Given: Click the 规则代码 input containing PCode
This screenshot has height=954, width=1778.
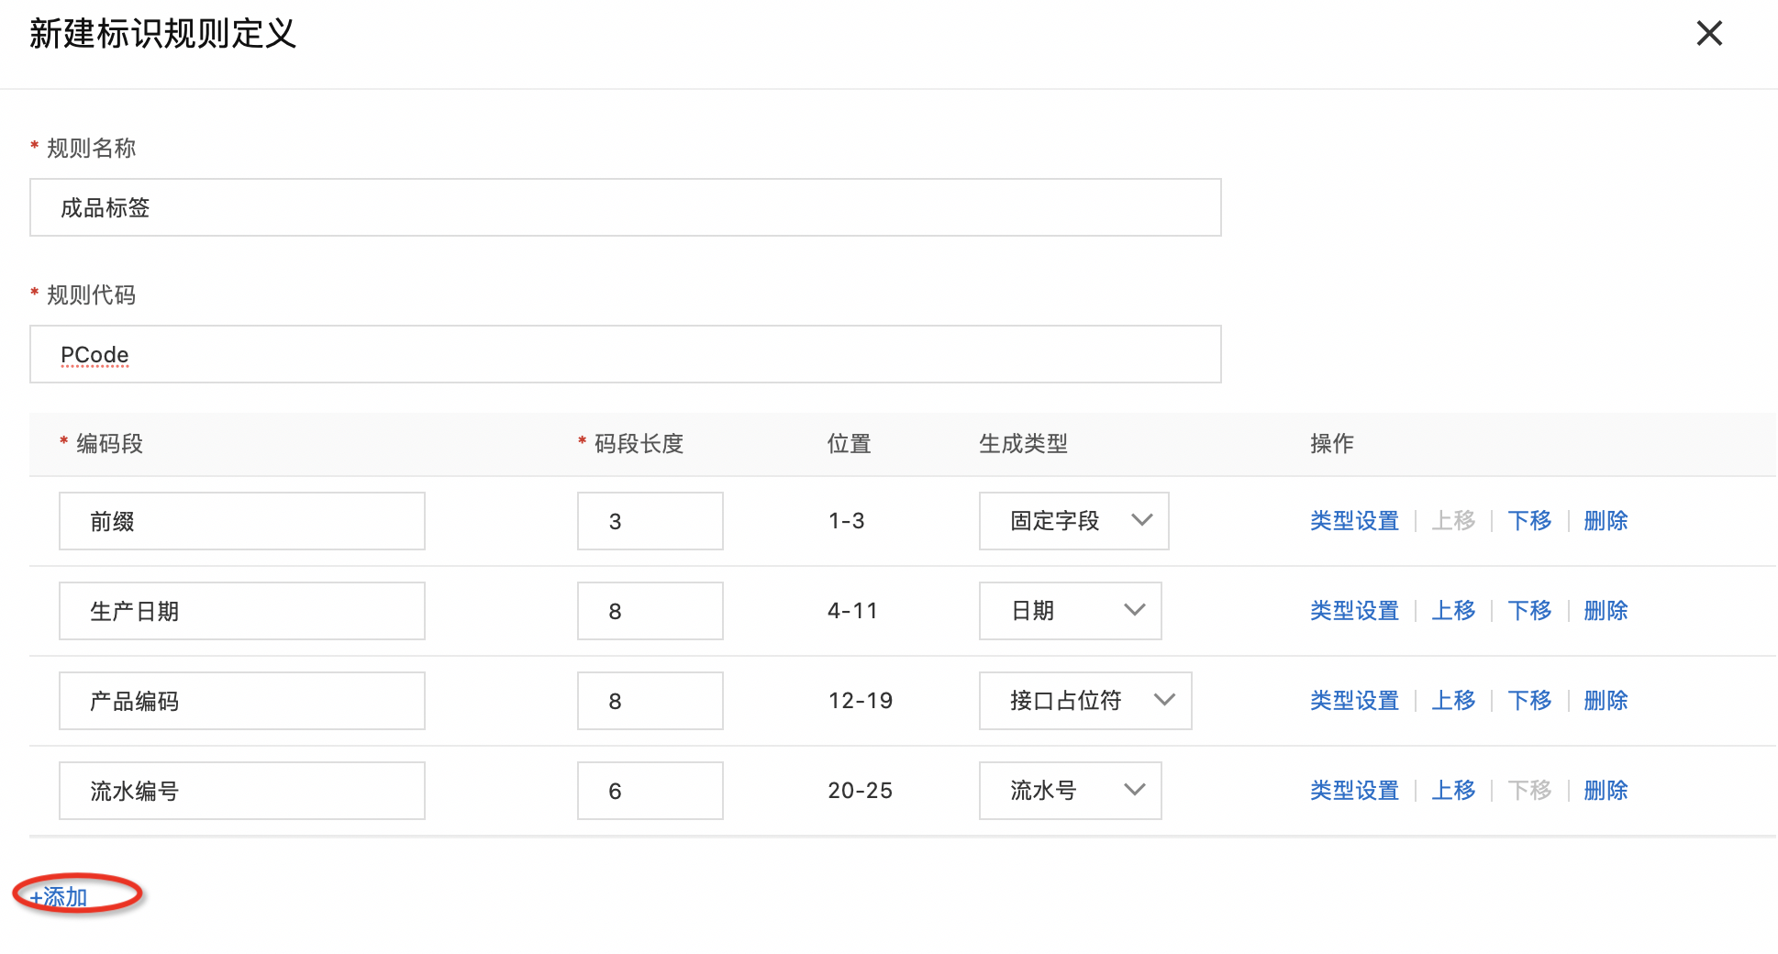Looking at the screenshot, I should 626,354.
